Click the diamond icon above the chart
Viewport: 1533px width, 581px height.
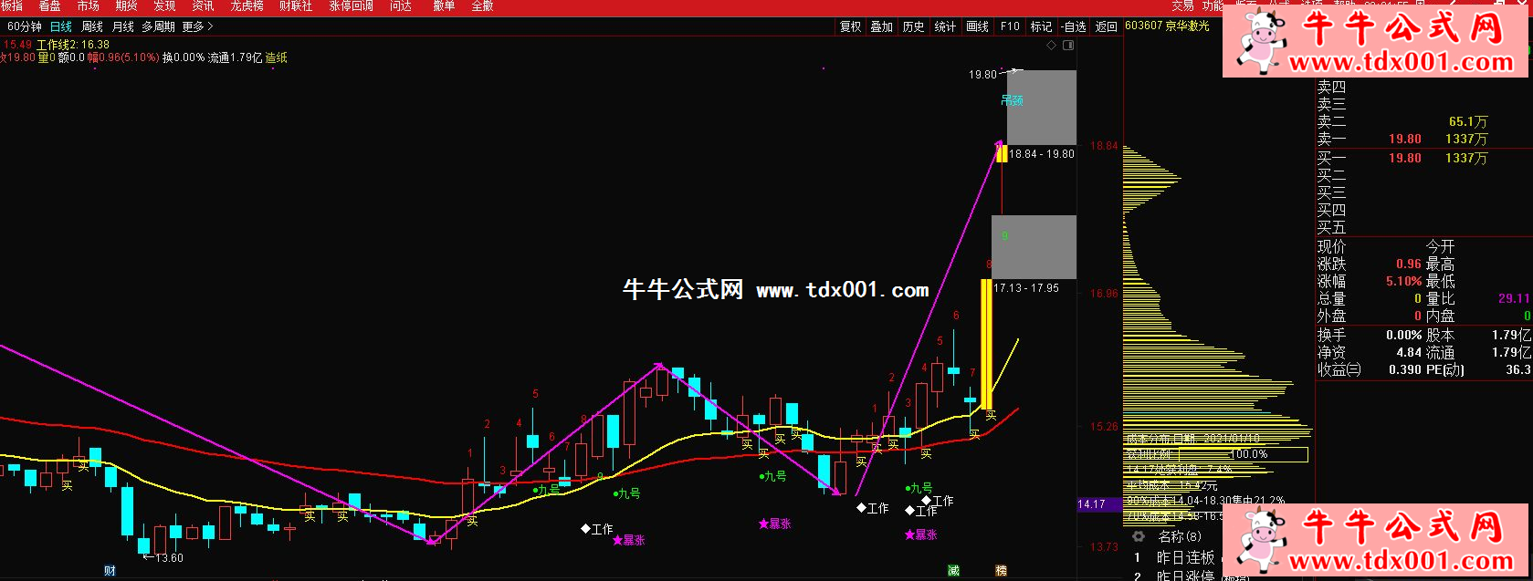pos(1051,45)
